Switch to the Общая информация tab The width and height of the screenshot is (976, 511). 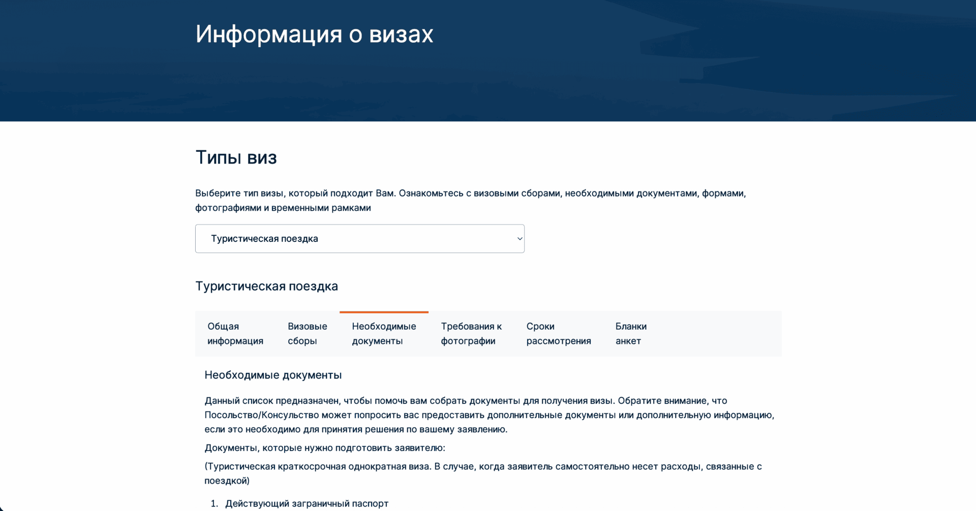[235, 333]
